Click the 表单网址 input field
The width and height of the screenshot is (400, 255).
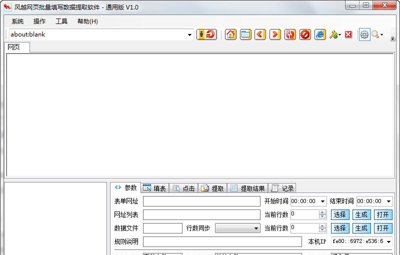coord(201,201)
